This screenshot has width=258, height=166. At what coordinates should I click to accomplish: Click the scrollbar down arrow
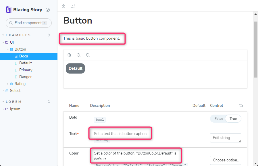(255, 163)
